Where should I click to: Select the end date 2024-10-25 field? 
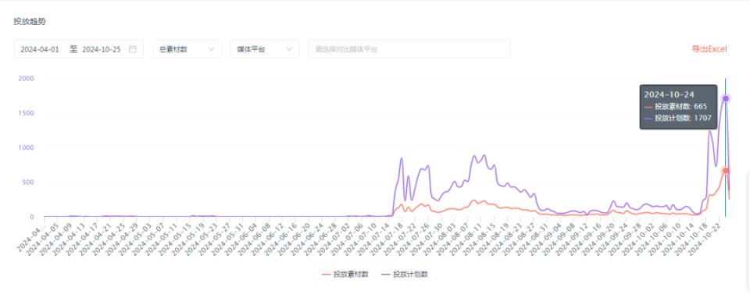pos(102,49)
